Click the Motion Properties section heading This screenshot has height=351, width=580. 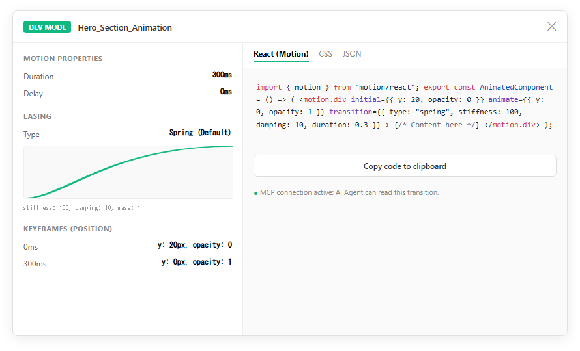coord(63,58)
